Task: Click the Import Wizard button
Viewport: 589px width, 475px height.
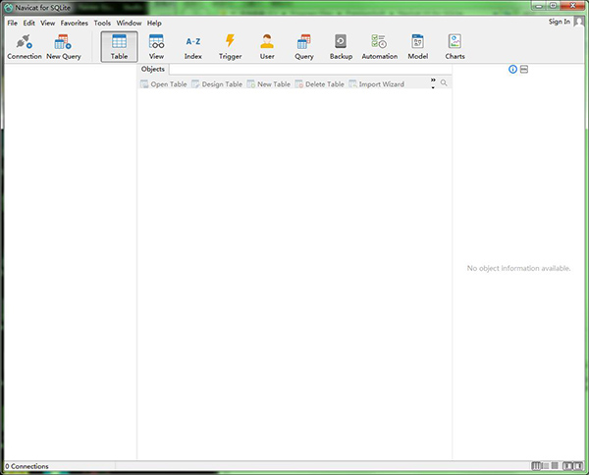Action: pyautogui.click(x=377, y=84)
